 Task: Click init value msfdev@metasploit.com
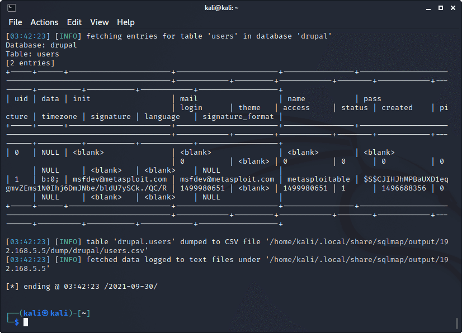[120, 179]
